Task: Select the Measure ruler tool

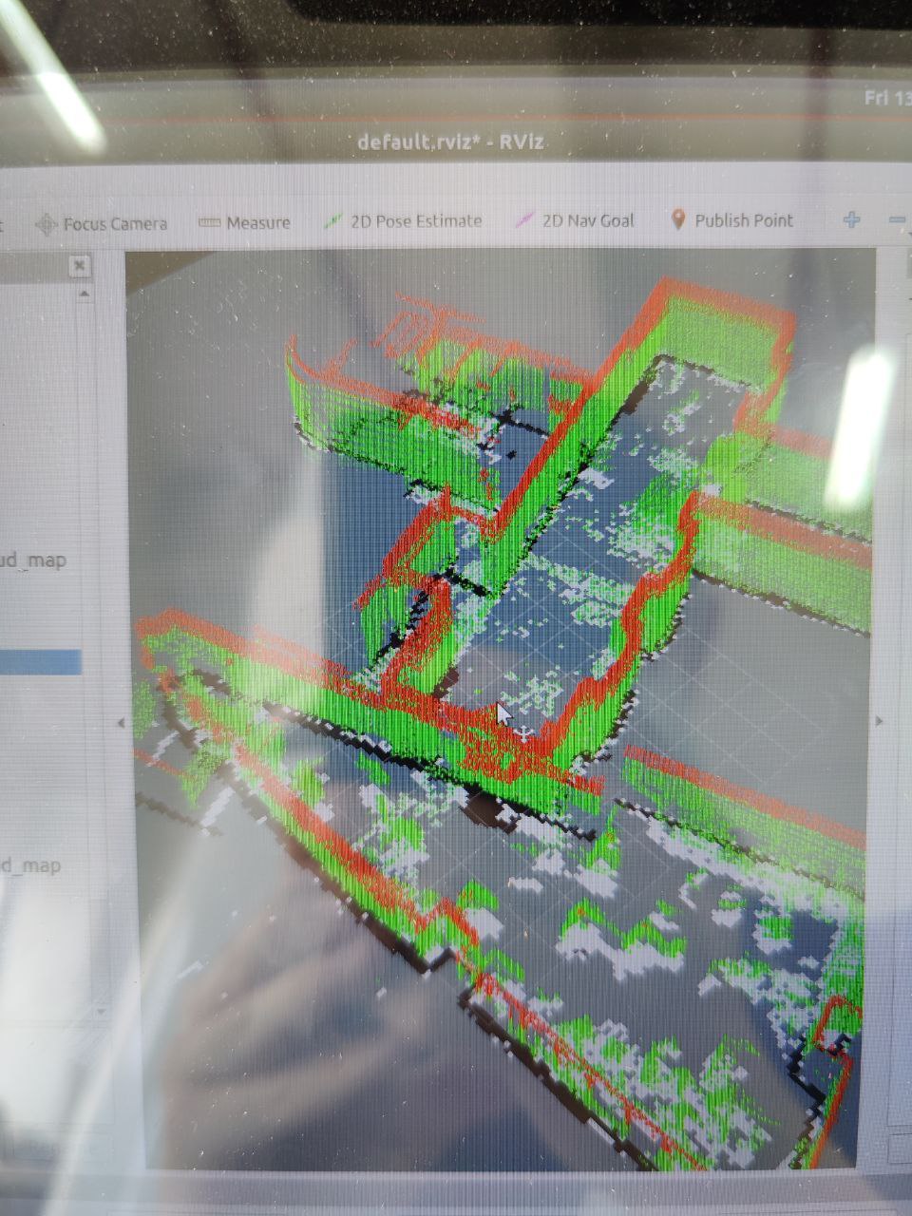Action: click(245, 222)
